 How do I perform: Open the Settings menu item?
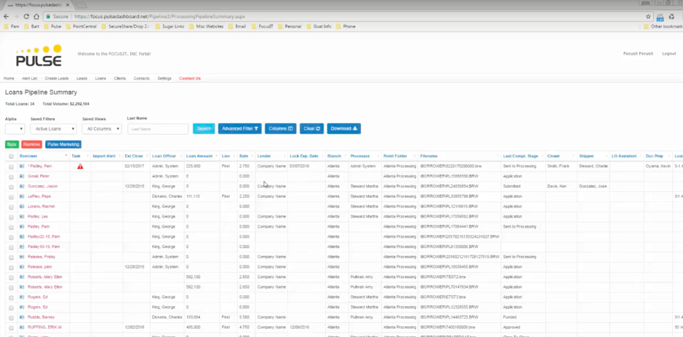(164, 78)
